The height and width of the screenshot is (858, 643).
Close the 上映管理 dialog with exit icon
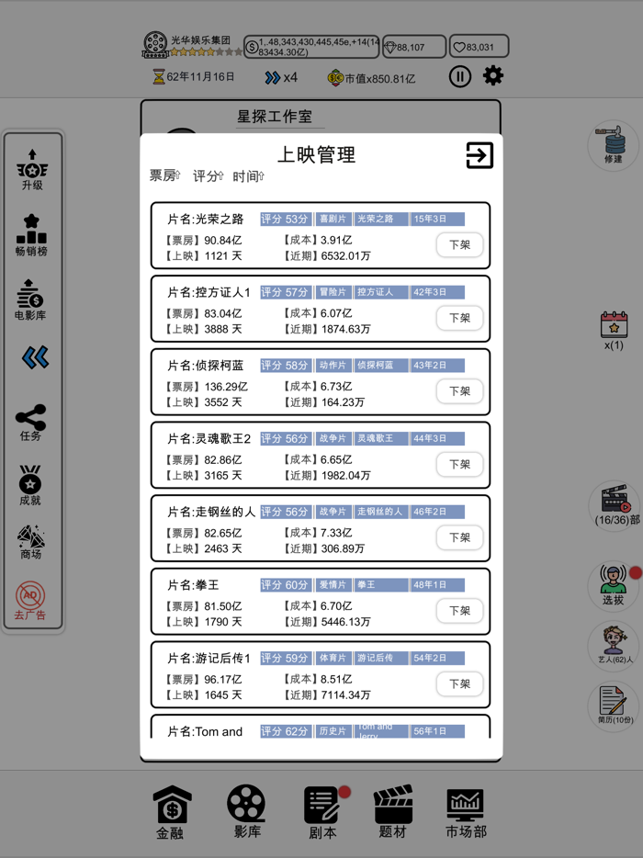(x=479, y=155)
